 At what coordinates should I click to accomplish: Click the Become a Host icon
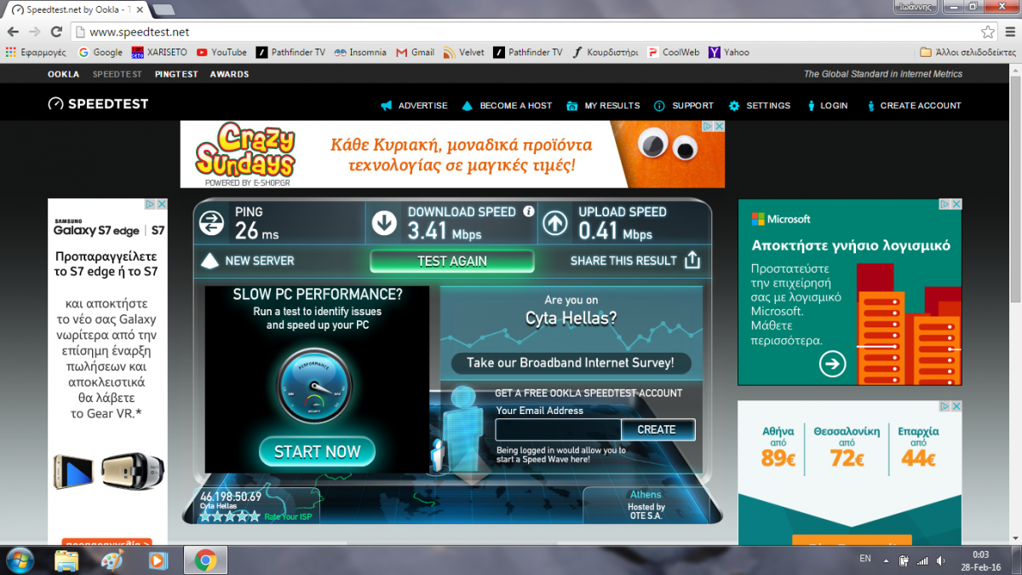[x=467, y=106]
